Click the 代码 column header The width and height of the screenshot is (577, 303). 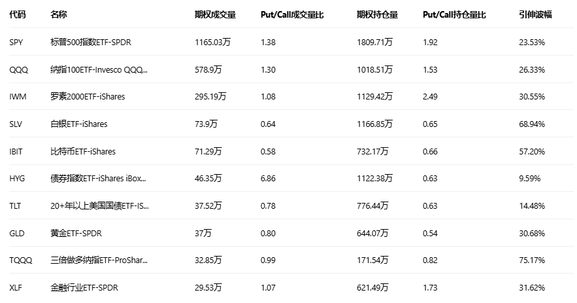click(18, 14)
